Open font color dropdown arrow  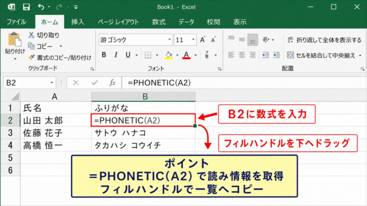tap(196, 55)
